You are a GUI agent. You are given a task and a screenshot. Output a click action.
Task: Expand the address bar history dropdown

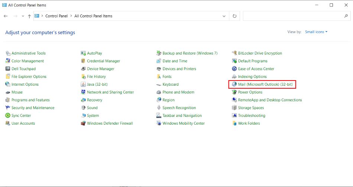click(224, 16)
